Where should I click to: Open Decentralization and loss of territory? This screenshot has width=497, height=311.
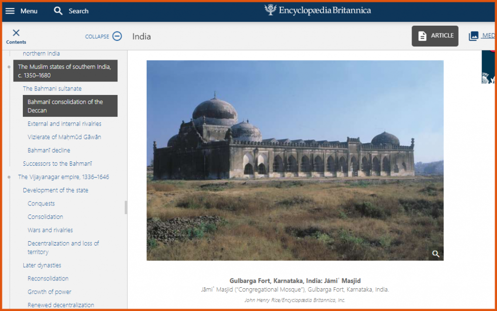click(x=63, y=248)
